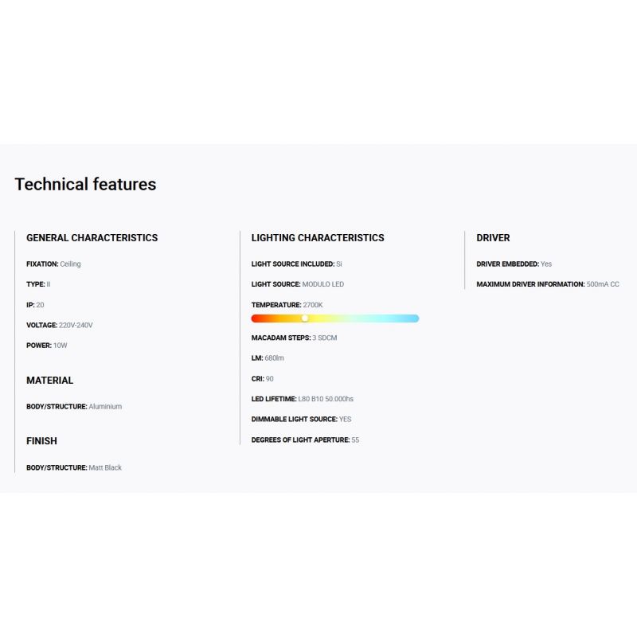Screen dimensions: 637x637
Task: Select the General Characteristics section heading
Action: [x=92, y=238]
